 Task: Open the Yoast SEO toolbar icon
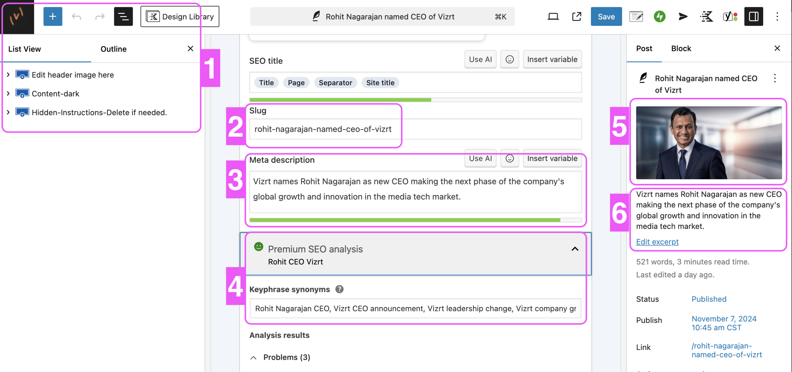pyautogui.click(x=730, y=16)
